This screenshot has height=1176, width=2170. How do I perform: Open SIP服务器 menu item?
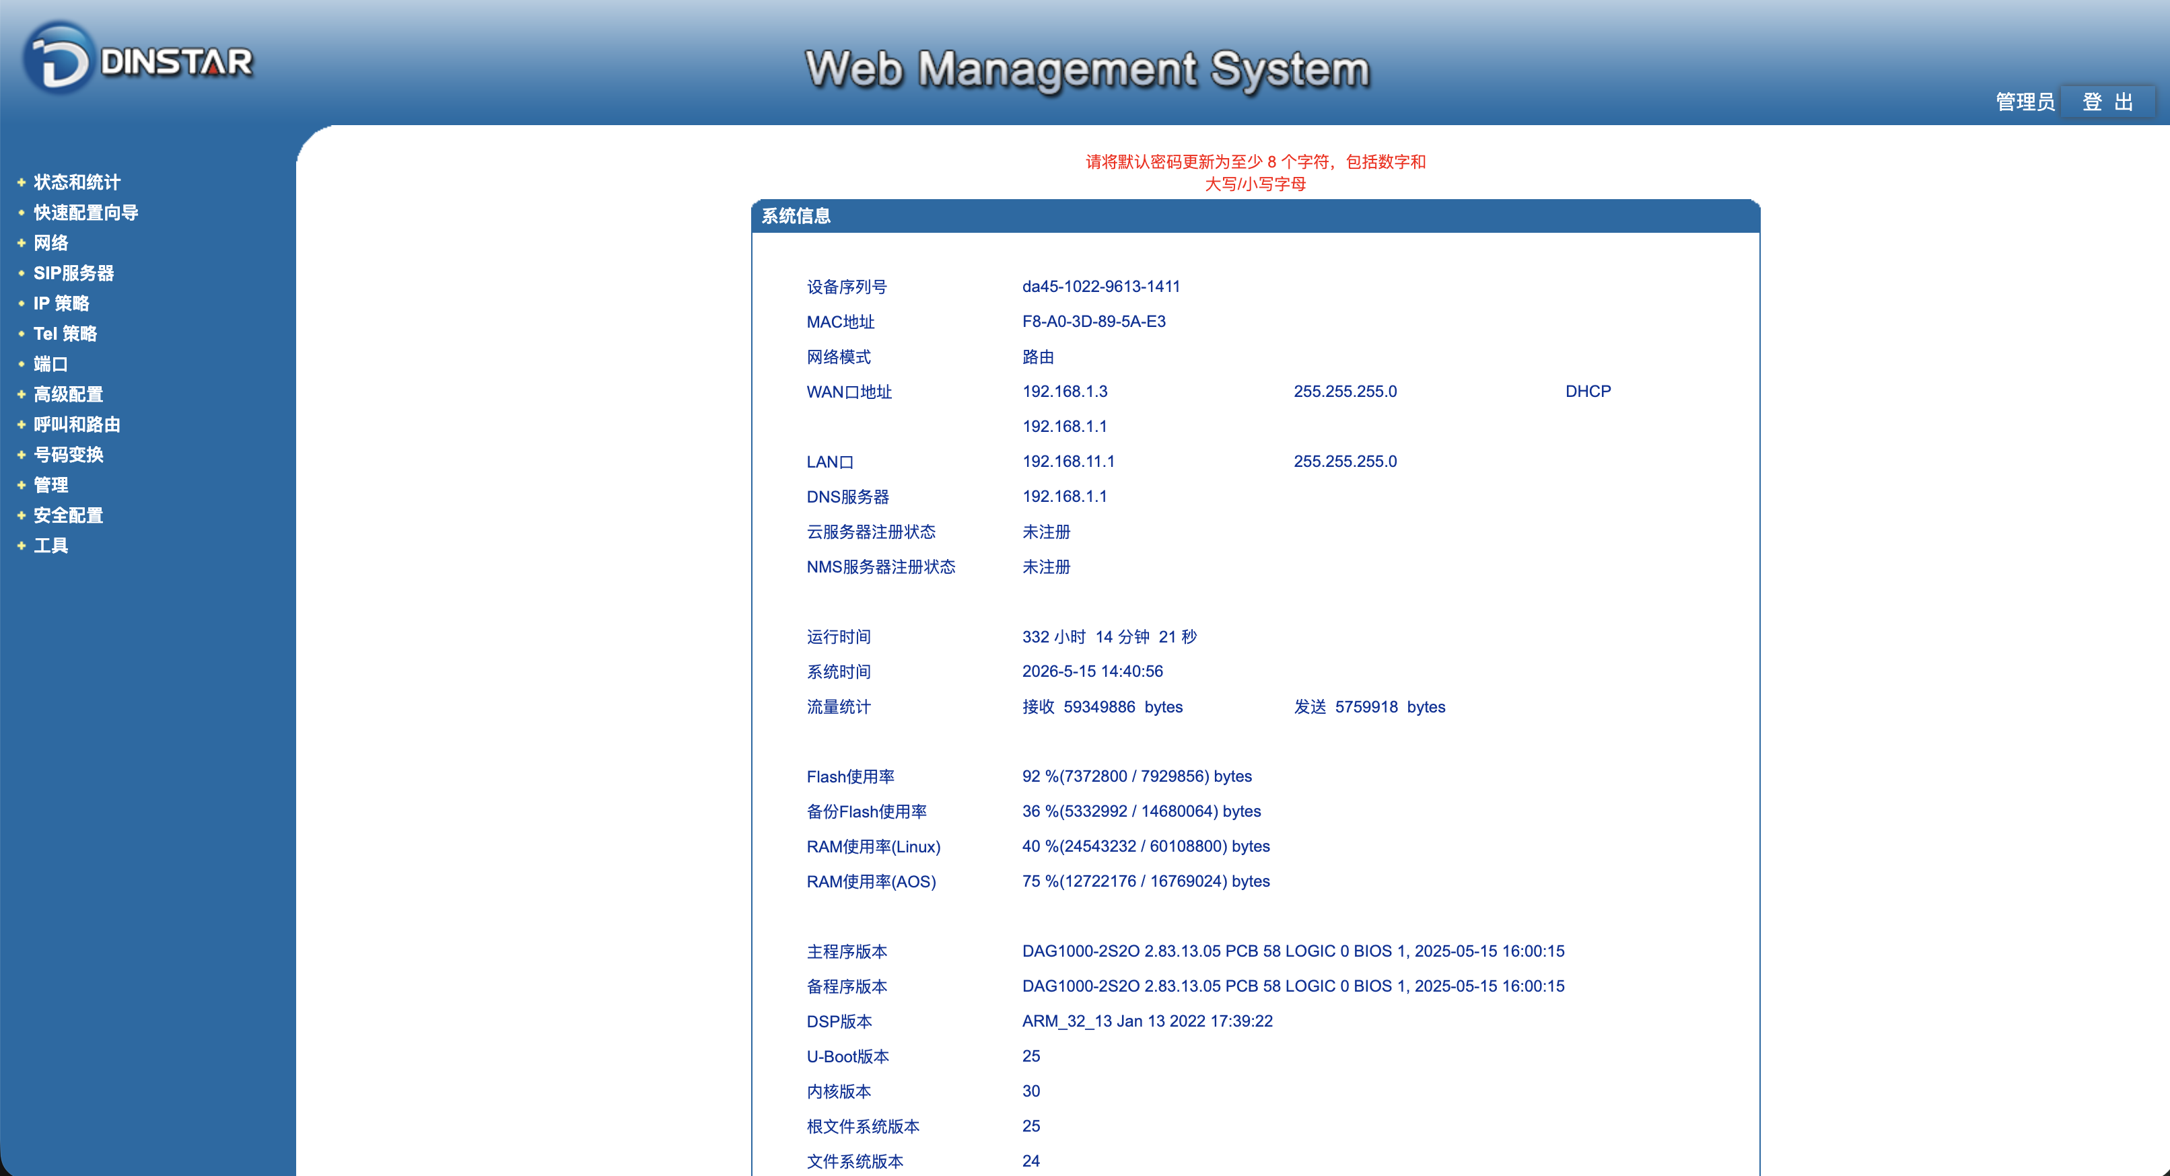[x=73, y=272]
